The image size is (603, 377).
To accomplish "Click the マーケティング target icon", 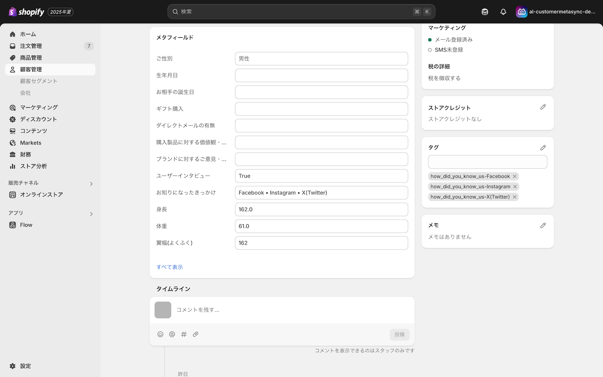I will [13, 108].
